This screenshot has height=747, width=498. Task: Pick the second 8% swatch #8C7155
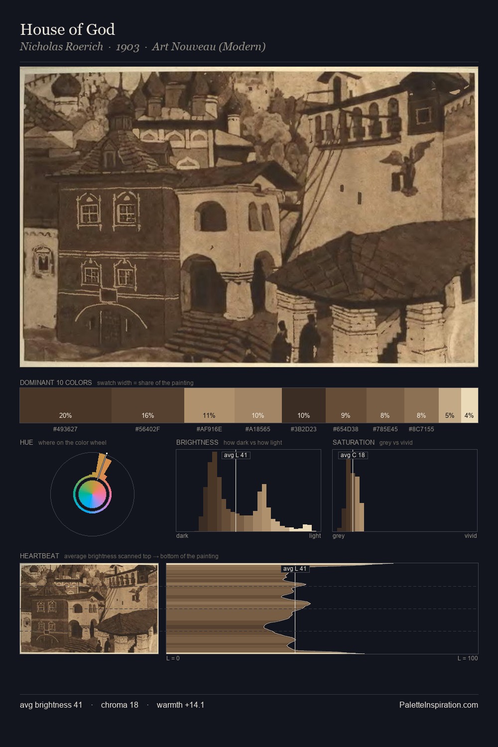(x=421, y=405)
